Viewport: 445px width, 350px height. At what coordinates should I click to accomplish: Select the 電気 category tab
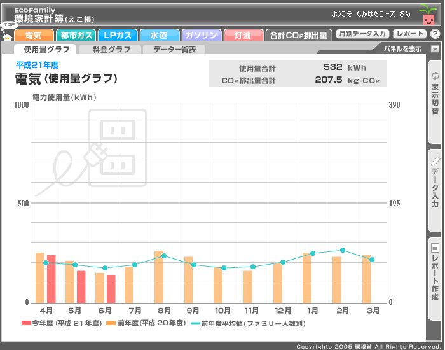tap(34, 35)
